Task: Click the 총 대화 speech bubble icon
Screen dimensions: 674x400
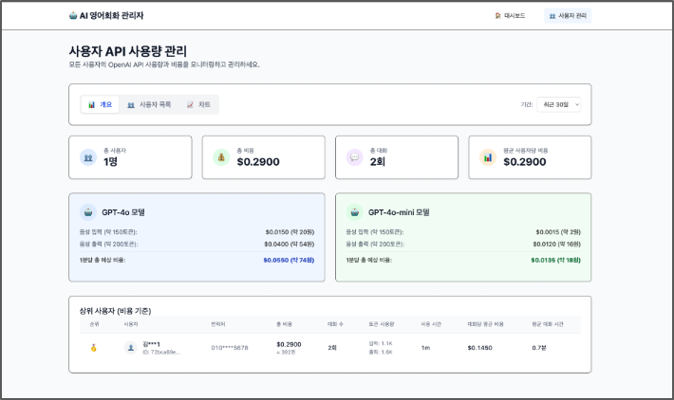Action: [x=354, y=157]
